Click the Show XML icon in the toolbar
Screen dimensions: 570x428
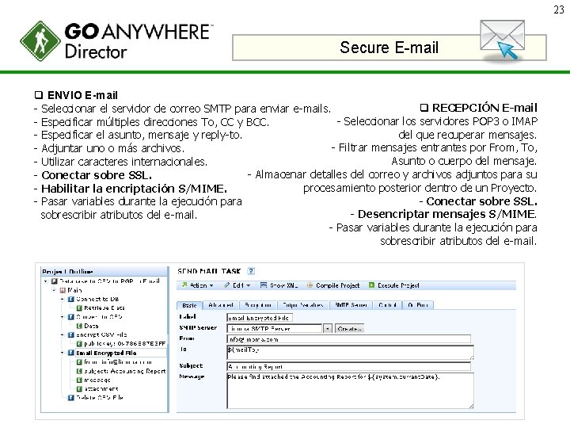tap(264, 285)
